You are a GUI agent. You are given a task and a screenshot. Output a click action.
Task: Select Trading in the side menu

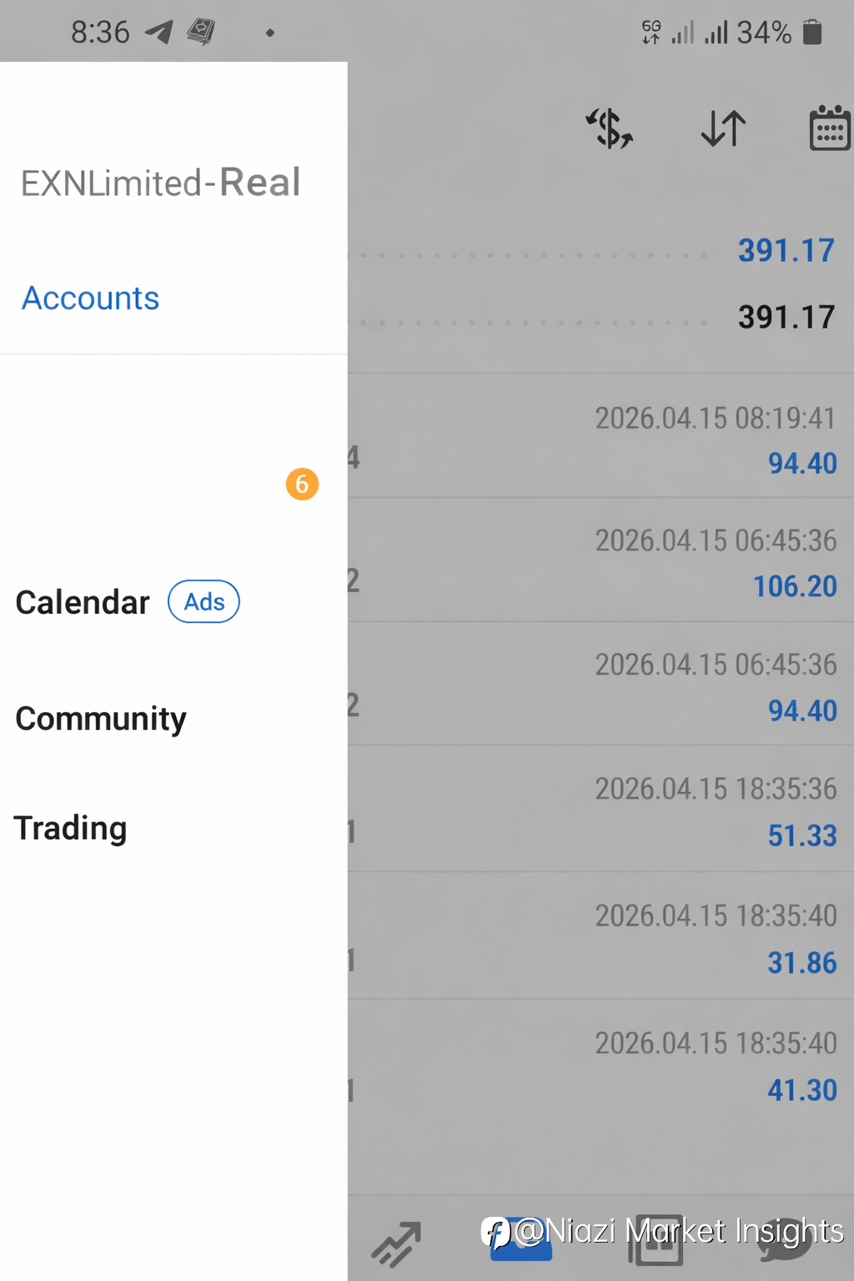(x=71, y=828)
